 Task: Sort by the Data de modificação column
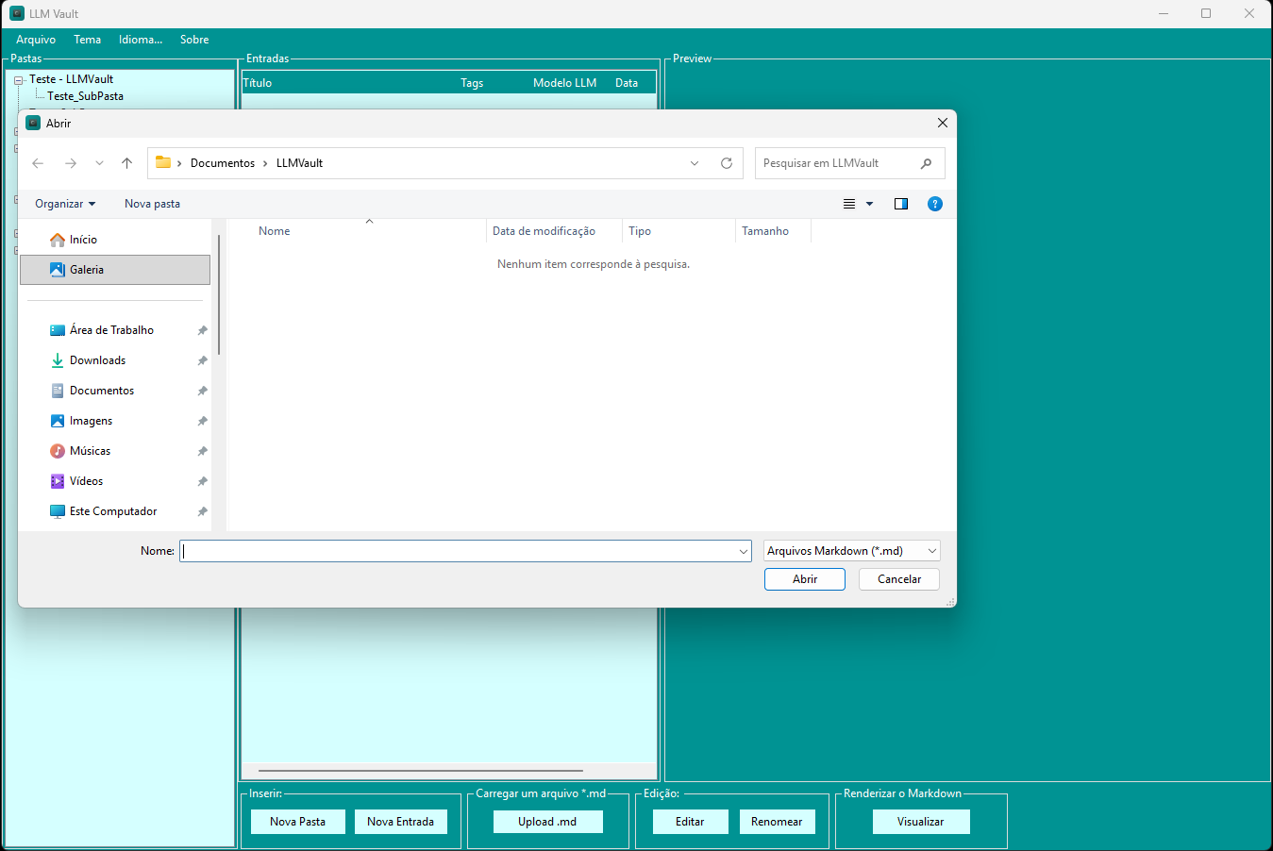555,231
